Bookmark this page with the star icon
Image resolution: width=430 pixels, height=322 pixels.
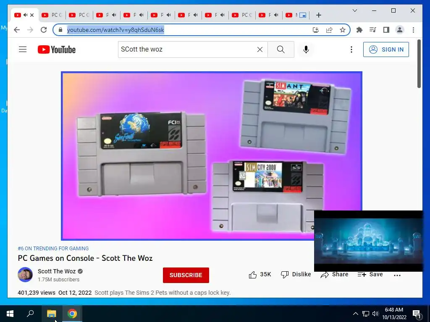tap(343, 30)
